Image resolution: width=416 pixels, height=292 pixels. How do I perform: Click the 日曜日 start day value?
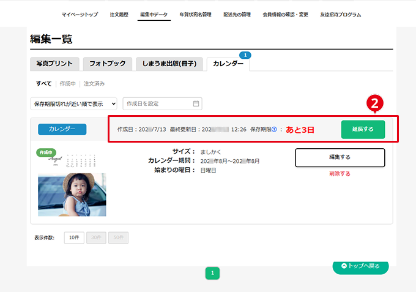[x=208, y=170]
